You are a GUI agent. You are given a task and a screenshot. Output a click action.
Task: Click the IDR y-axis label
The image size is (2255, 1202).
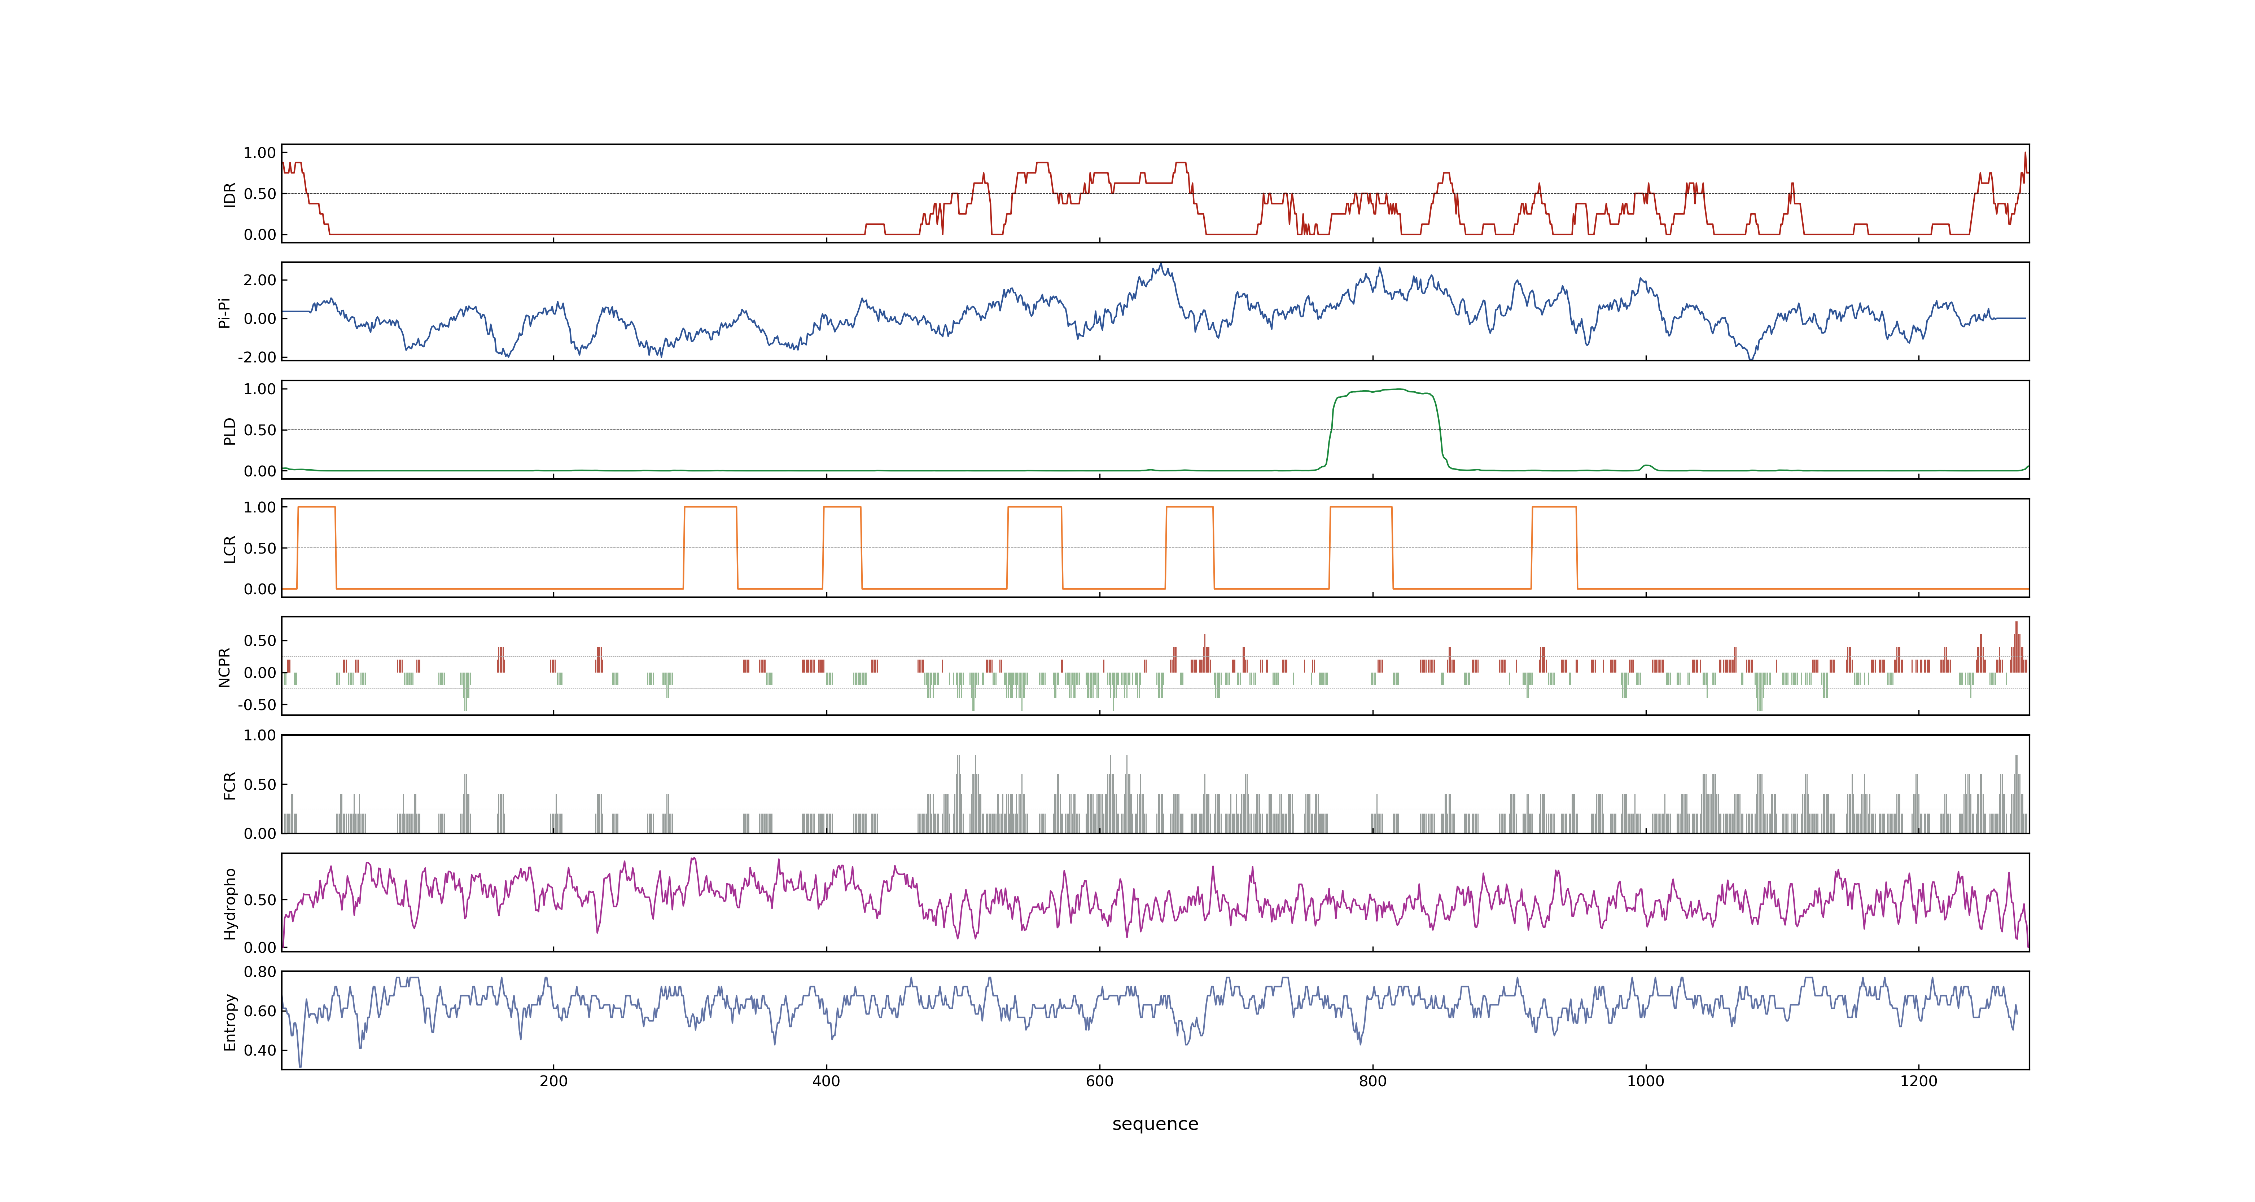coord(229,194)
